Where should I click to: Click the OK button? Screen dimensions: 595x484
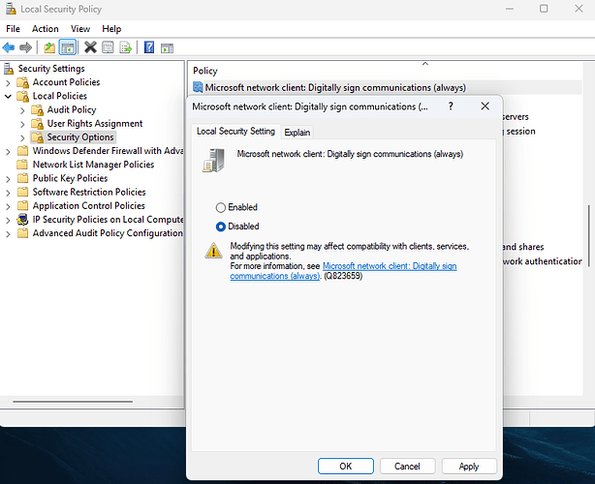click(x=345, y=466)
